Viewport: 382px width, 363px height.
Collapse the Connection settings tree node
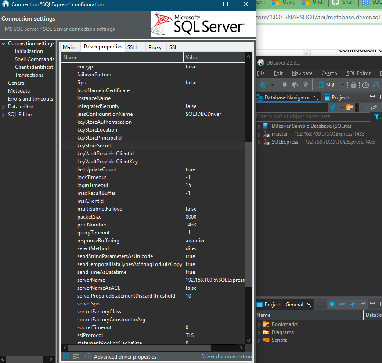click(x=4, y=43)
